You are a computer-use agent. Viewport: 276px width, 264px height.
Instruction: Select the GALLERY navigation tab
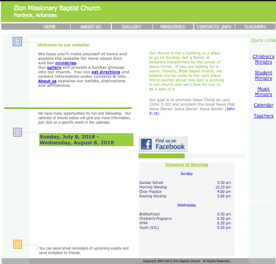pyautogui.click(x=132, y=27)
